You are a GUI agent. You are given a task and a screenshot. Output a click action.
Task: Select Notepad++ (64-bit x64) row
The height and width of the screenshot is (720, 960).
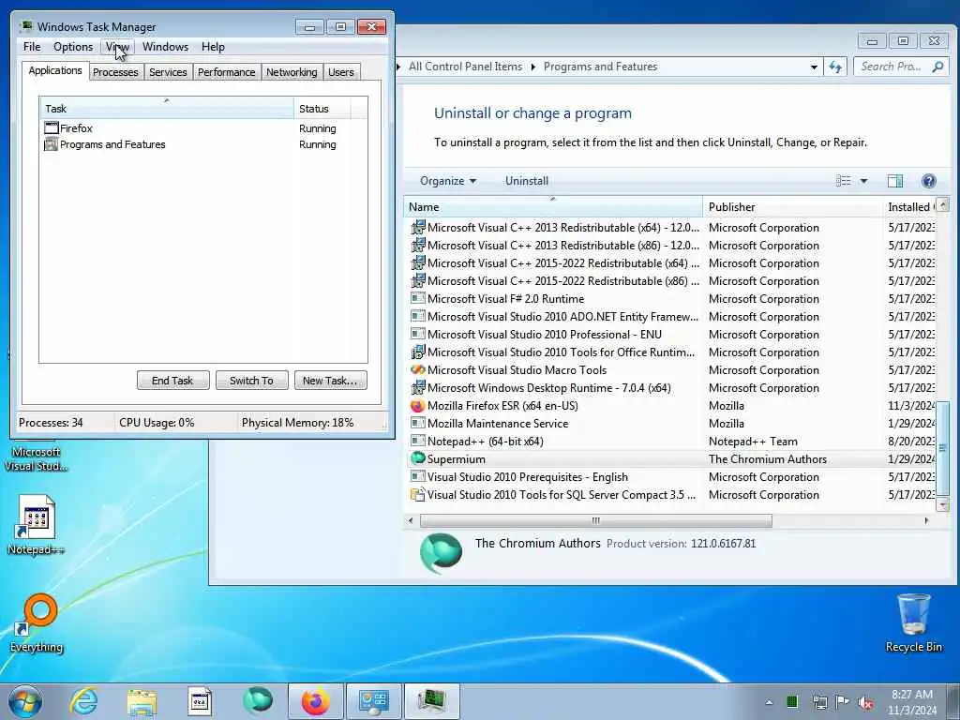pos(669,441)
